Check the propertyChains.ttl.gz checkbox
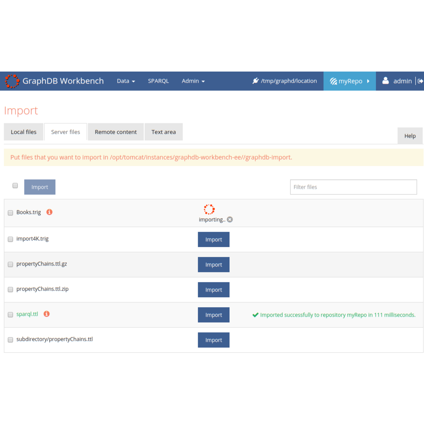Viewport: 424px width, 424px height. pyautogui.click(x=10, y=264)
